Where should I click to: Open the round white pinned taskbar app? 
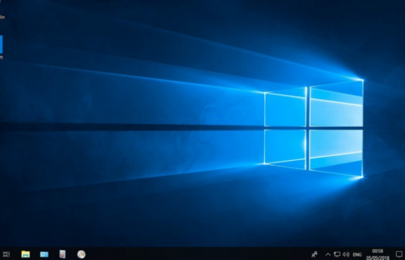[x=81, y=254]
